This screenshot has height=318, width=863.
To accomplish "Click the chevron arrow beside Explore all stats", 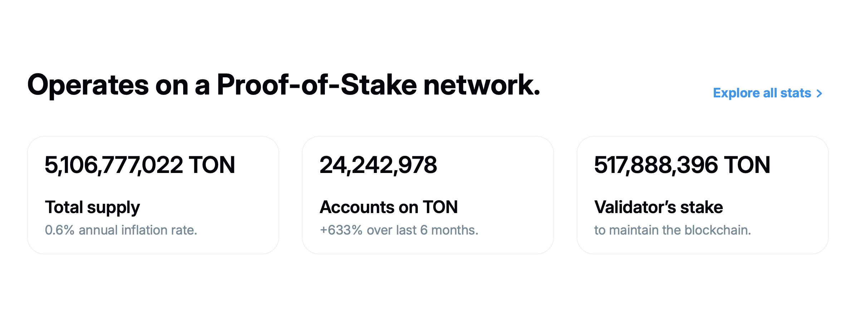I will (x=819, y=93).
